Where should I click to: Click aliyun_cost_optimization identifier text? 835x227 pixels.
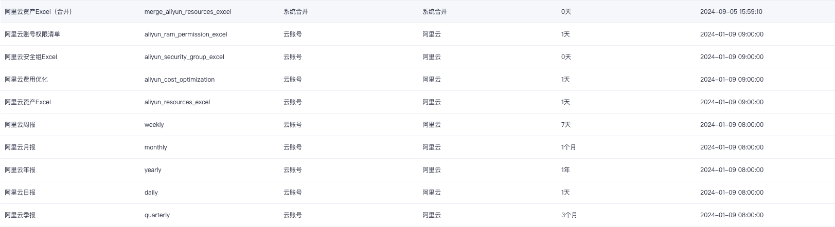click(179, 80)
